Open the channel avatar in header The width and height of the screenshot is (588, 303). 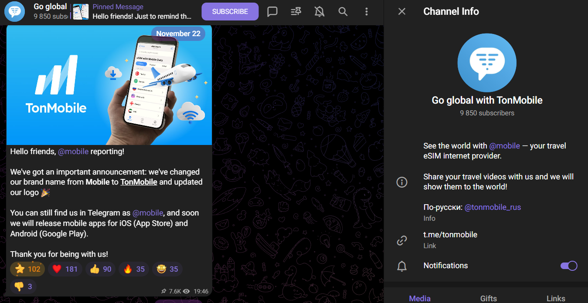14,11
